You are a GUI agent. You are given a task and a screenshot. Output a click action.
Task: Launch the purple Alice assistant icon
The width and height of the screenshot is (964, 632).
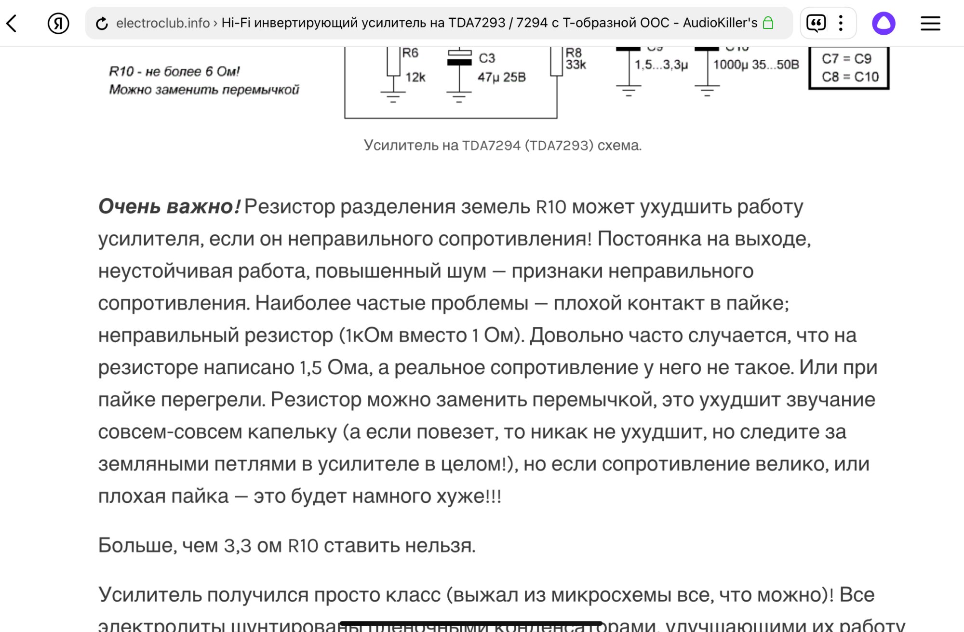tap(884, 23)
